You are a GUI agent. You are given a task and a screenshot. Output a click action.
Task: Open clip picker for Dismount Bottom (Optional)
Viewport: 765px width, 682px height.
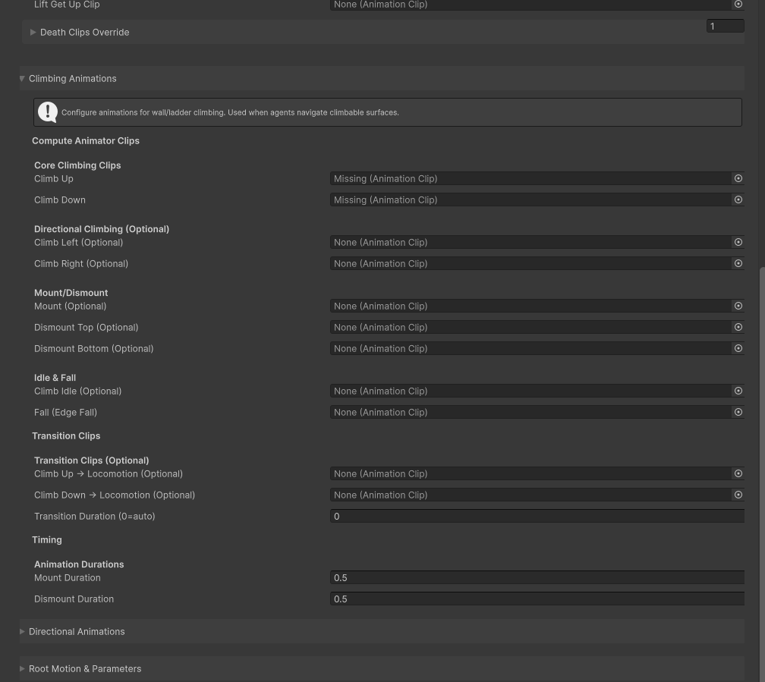point(738,348)
